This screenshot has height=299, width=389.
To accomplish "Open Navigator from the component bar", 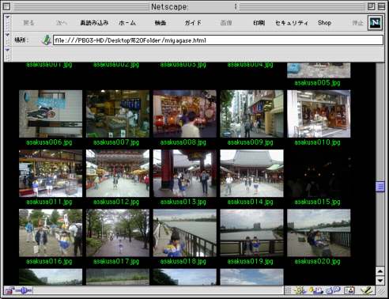I will tap(300, 291).
